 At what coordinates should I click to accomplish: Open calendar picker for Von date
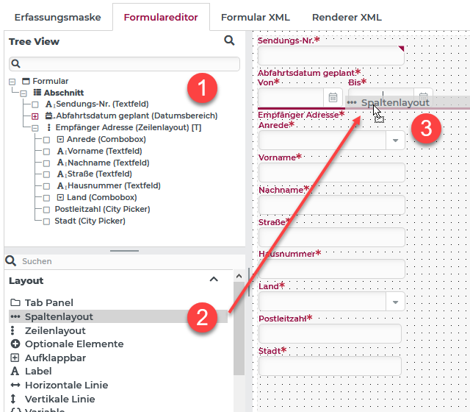(x=333, y=97)
